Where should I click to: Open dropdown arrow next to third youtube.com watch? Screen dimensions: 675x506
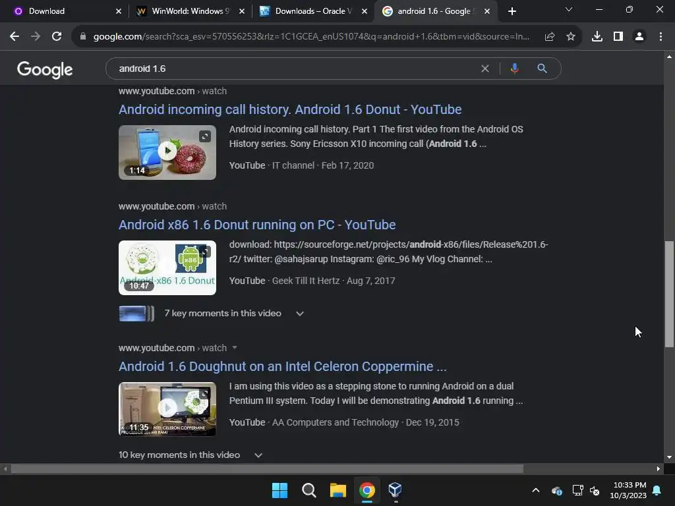click(235, 347)
